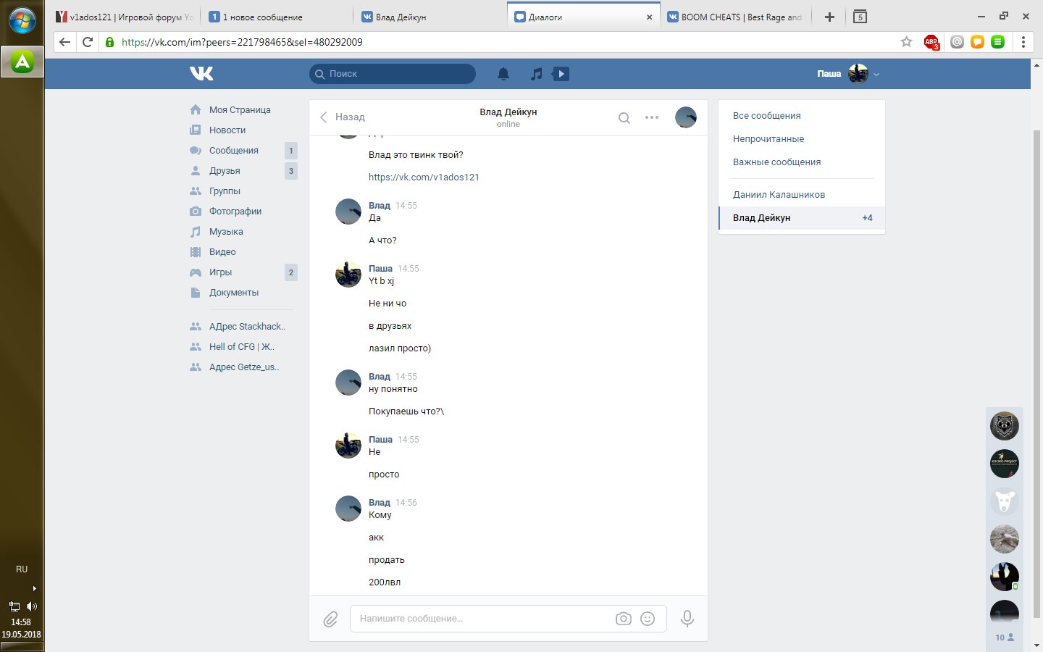Image resolution: width=1043 pixels, height=652 pixels.
Task: Select the Влад Дейкун dialog tab
Action: tap(802, 218)
